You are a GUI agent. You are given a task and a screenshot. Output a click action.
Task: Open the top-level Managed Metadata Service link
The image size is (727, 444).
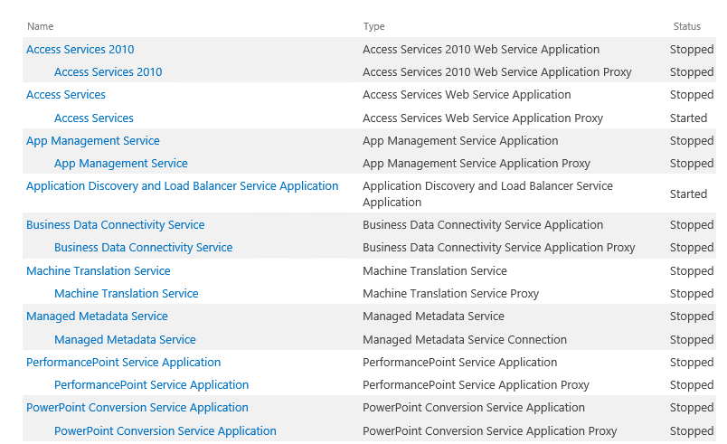[x=97, y=316]
